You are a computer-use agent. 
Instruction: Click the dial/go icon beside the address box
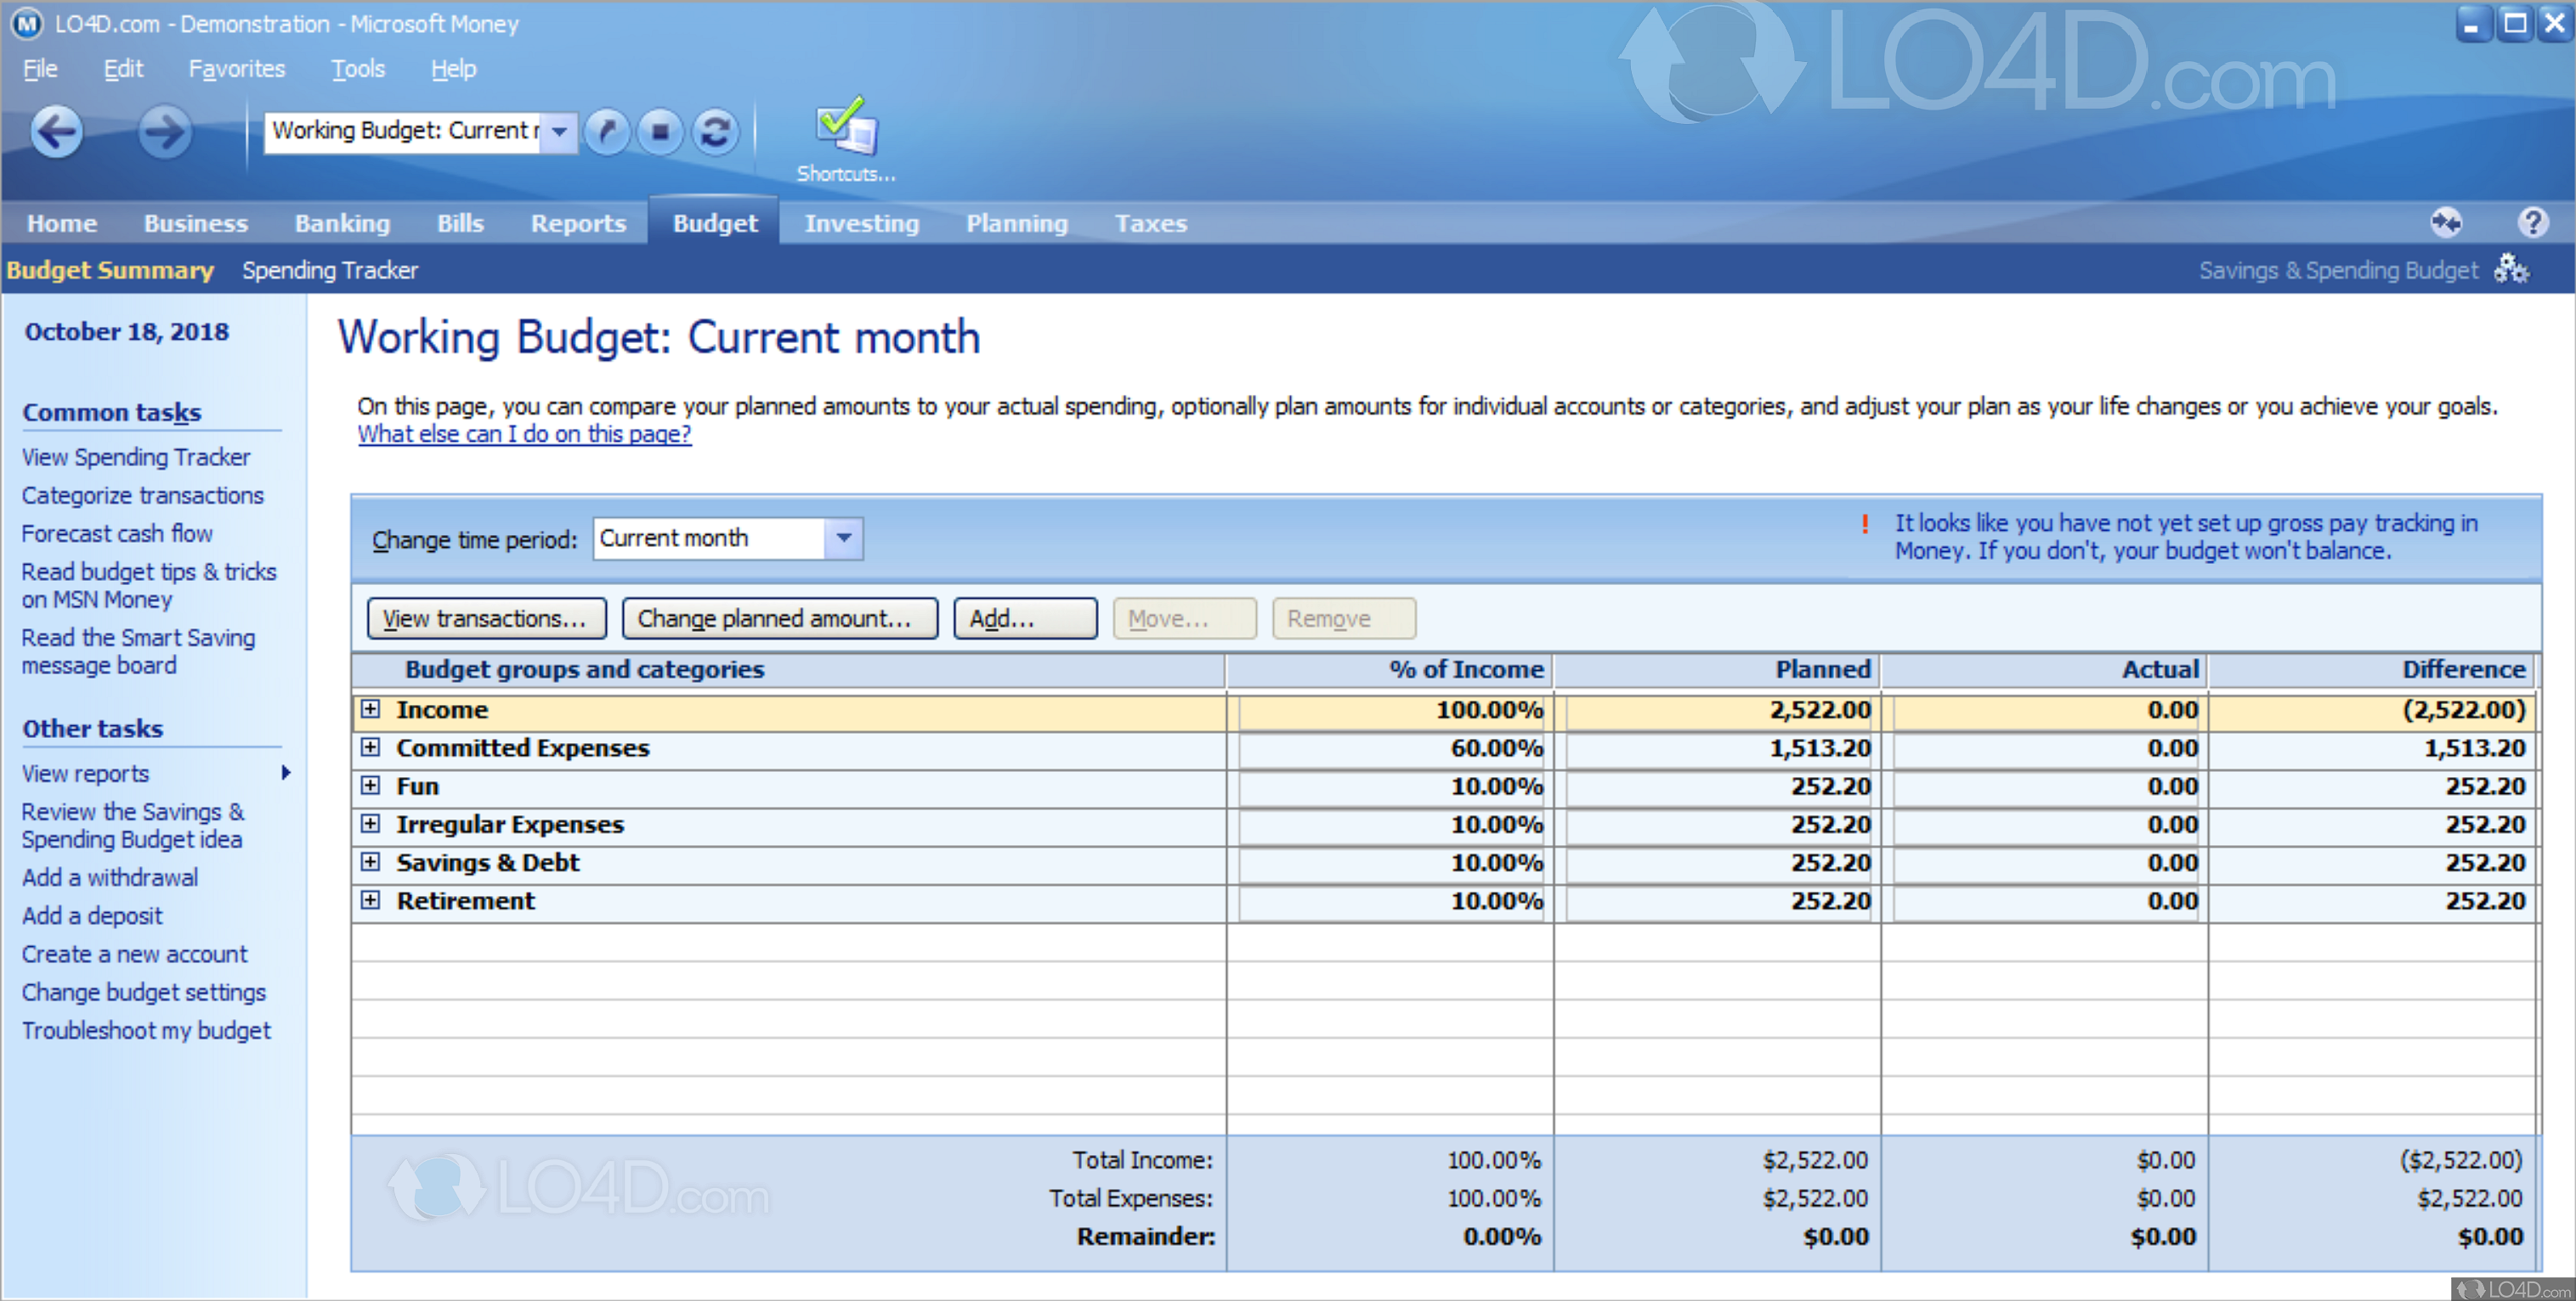point(607,131)
